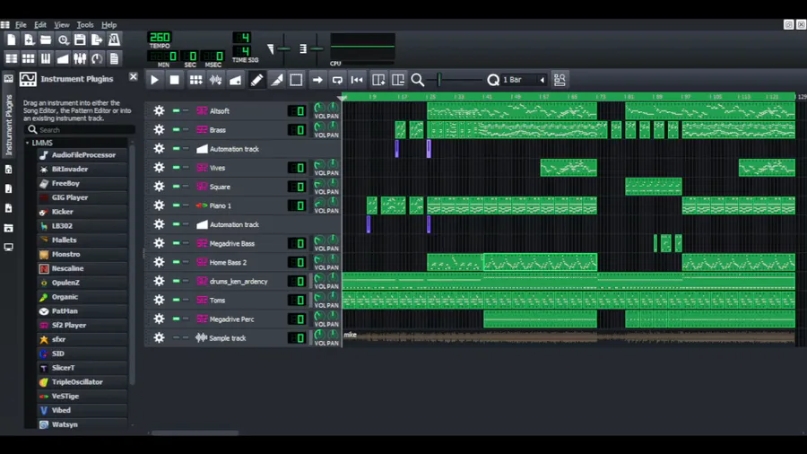This screenshot has height=454, width=807.
Task: Show the Piano Roll window
Action: click(46, 58)
